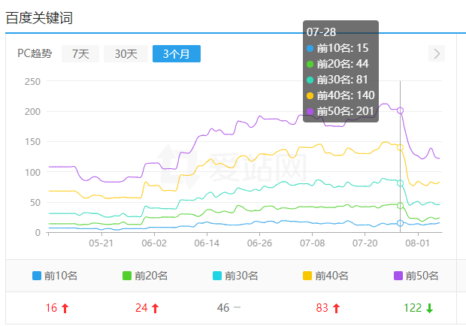This screenshot has height=326, width=466.
Task: Click the yellow data point marker
Action: (400, 147)
